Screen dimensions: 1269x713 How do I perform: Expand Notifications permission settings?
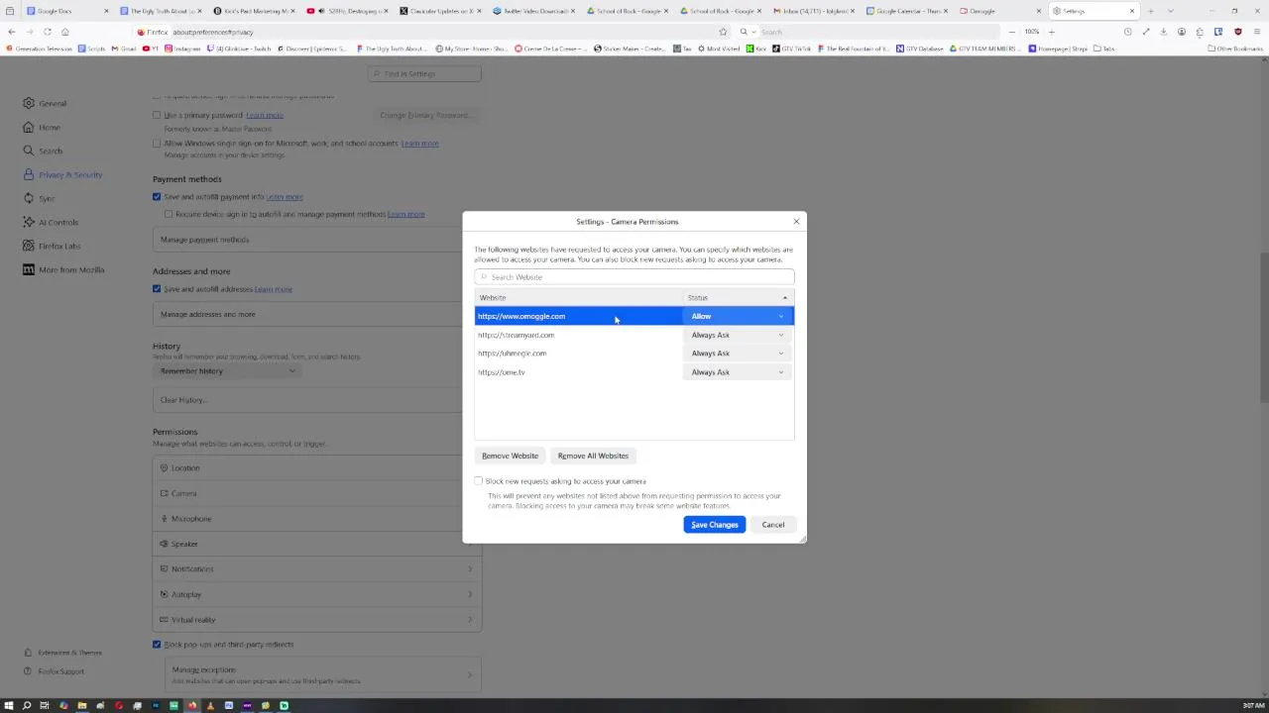[317, 569]
